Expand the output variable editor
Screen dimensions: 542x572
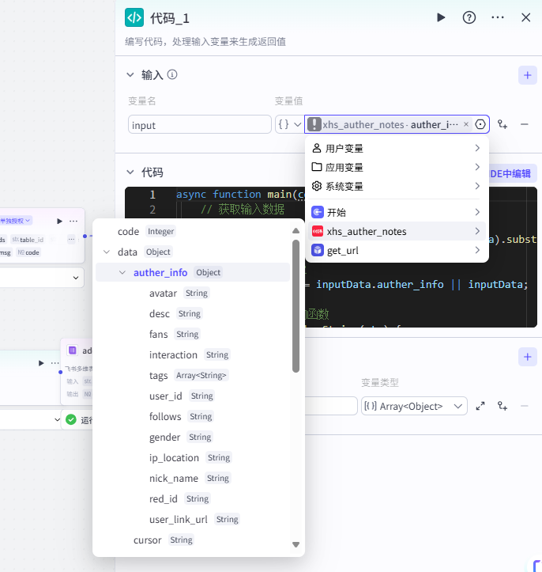pyautogui.click(x=480, y=406)
